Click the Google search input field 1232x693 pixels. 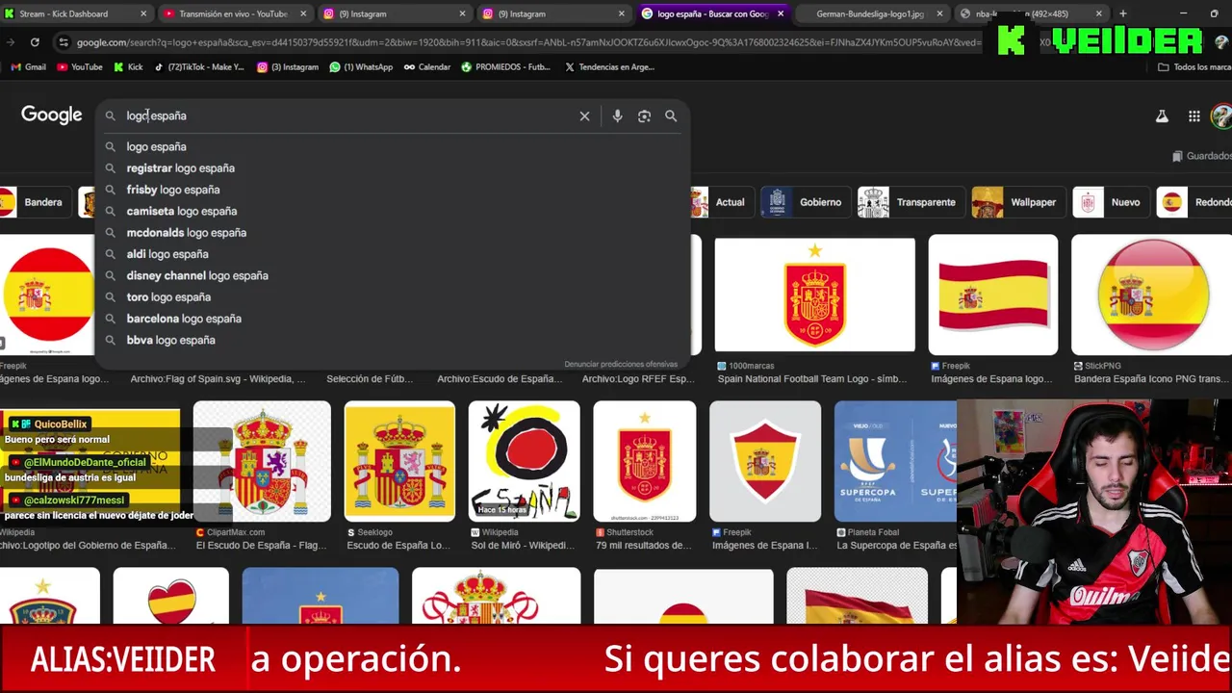(x=346, y=115)
